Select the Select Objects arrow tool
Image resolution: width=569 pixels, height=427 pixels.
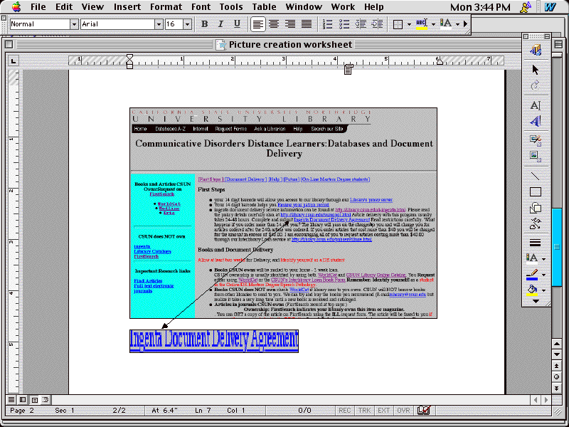(536, 69)
